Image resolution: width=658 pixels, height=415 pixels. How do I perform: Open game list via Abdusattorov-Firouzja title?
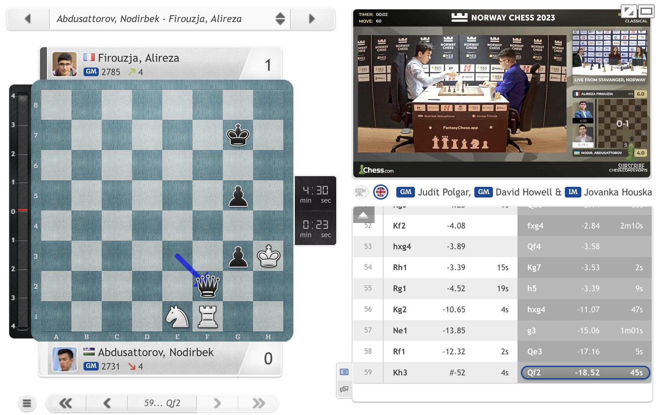(x=151, y=19)
